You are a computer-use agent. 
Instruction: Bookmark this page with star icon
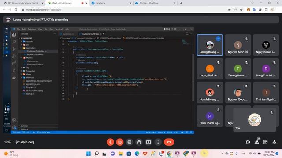point(241,10)
